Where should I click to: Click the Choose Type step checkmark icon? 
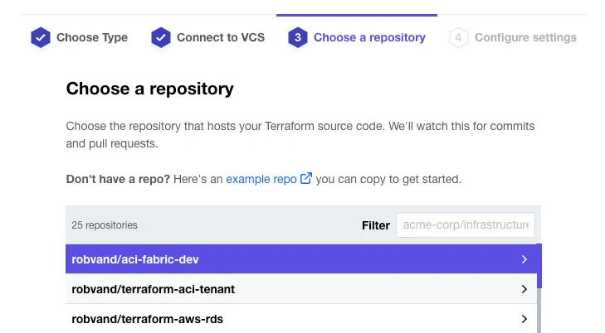point(40,38)
